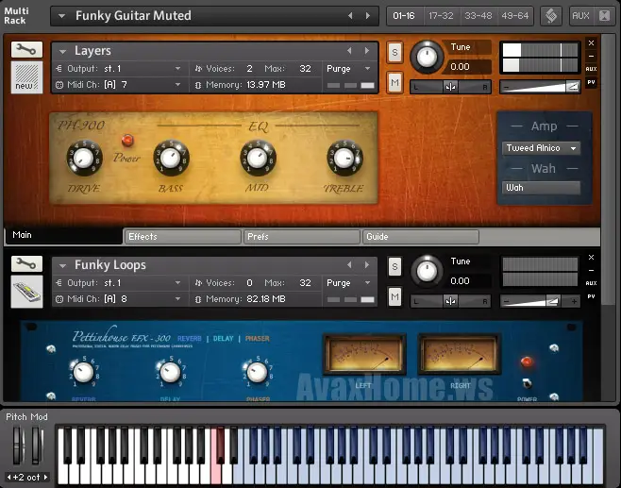Click the Pitch wheel
The image size is (621, 488).
(x=17, y=445)
